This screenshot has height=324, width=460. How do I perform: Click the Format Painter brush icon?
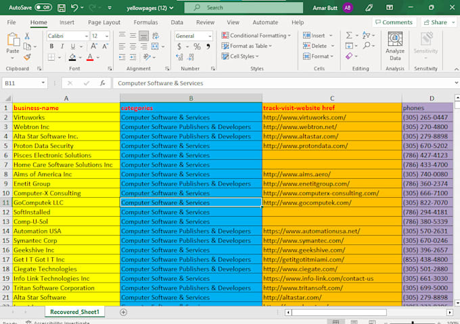pos(27,57)
